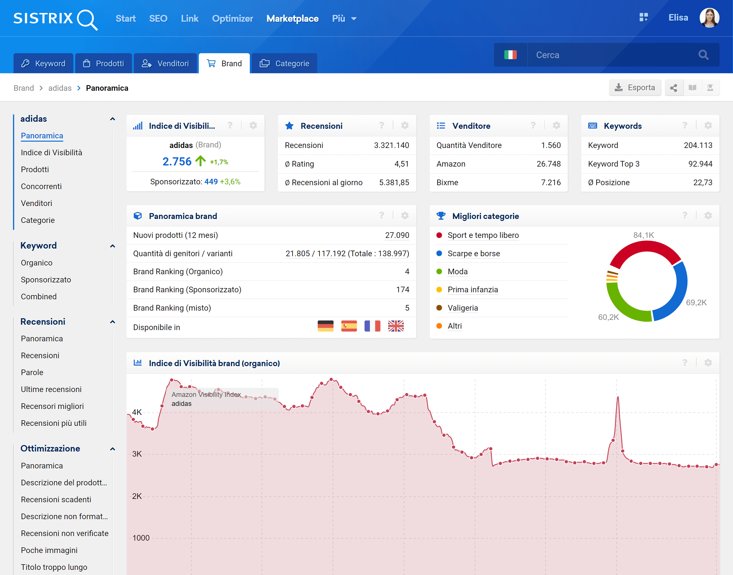Image resolution: width=733 pixels, height=575 pixels.
Task: Open Elisa's profile avatar
Action: point(709,18)
